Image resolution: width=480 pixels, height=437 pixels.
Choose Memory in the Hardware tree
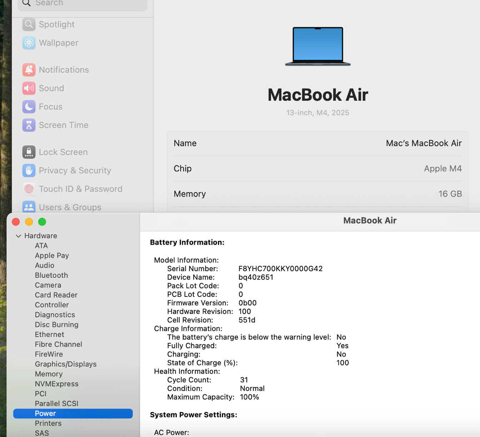tap(49, 374)
